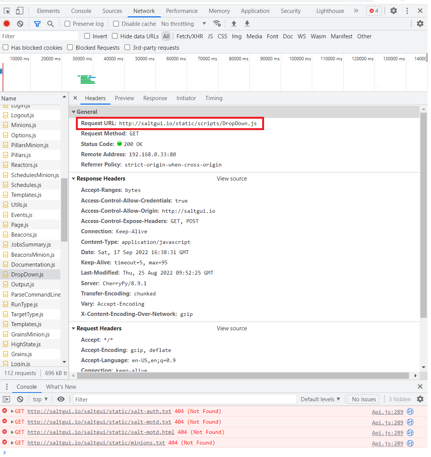Screen dimensions: 431x457
Task: Check Blocked Requests option
Action: (x=70, y=47)
